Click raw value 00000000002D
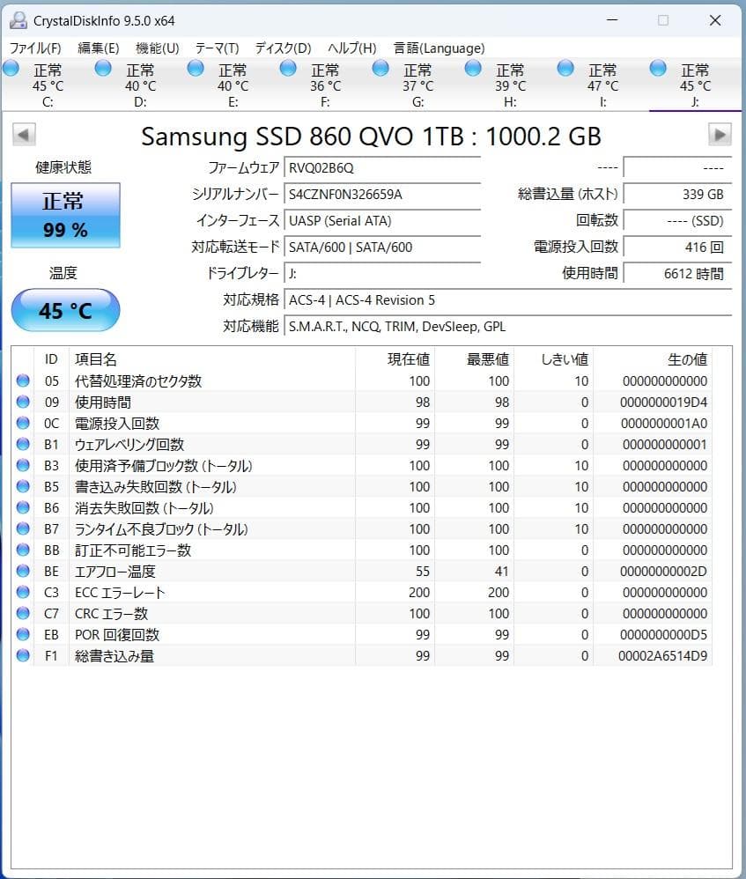Screen dimensions: 746x879 [x=663, y=572]
